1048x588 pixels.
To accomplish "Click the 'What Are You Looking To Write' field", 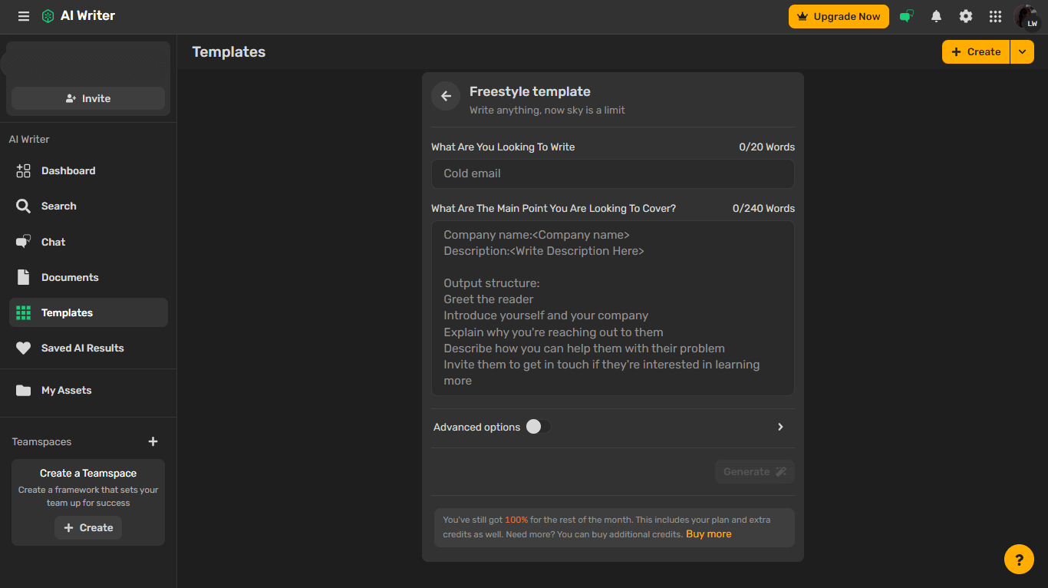I will click(612, 173).
